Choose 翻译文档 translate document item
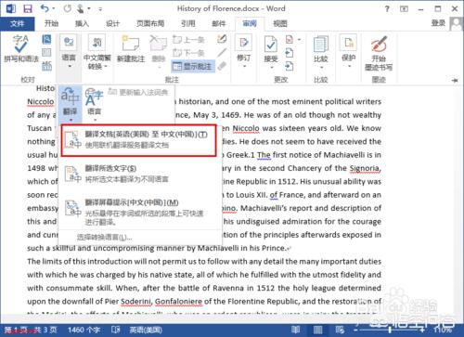The width and height of the screenshot is (464, 337). tap(138, 140)
